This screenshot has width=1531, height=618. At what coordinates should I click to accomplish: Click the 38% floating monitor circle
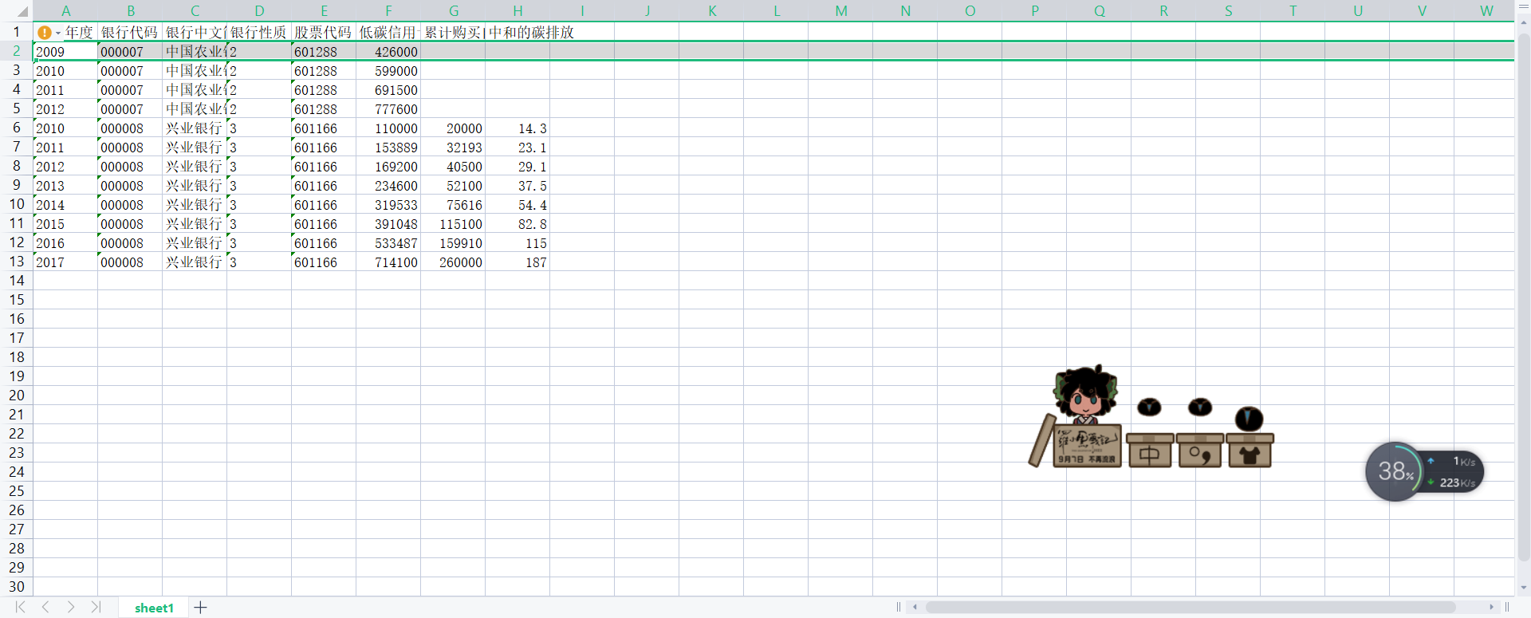click(x=1395, y=471)
